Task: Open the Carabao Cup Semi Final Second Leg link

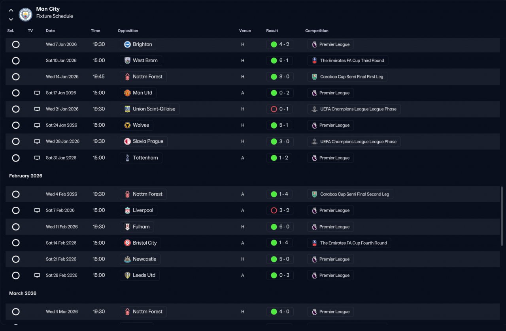Action: point(350,194)
